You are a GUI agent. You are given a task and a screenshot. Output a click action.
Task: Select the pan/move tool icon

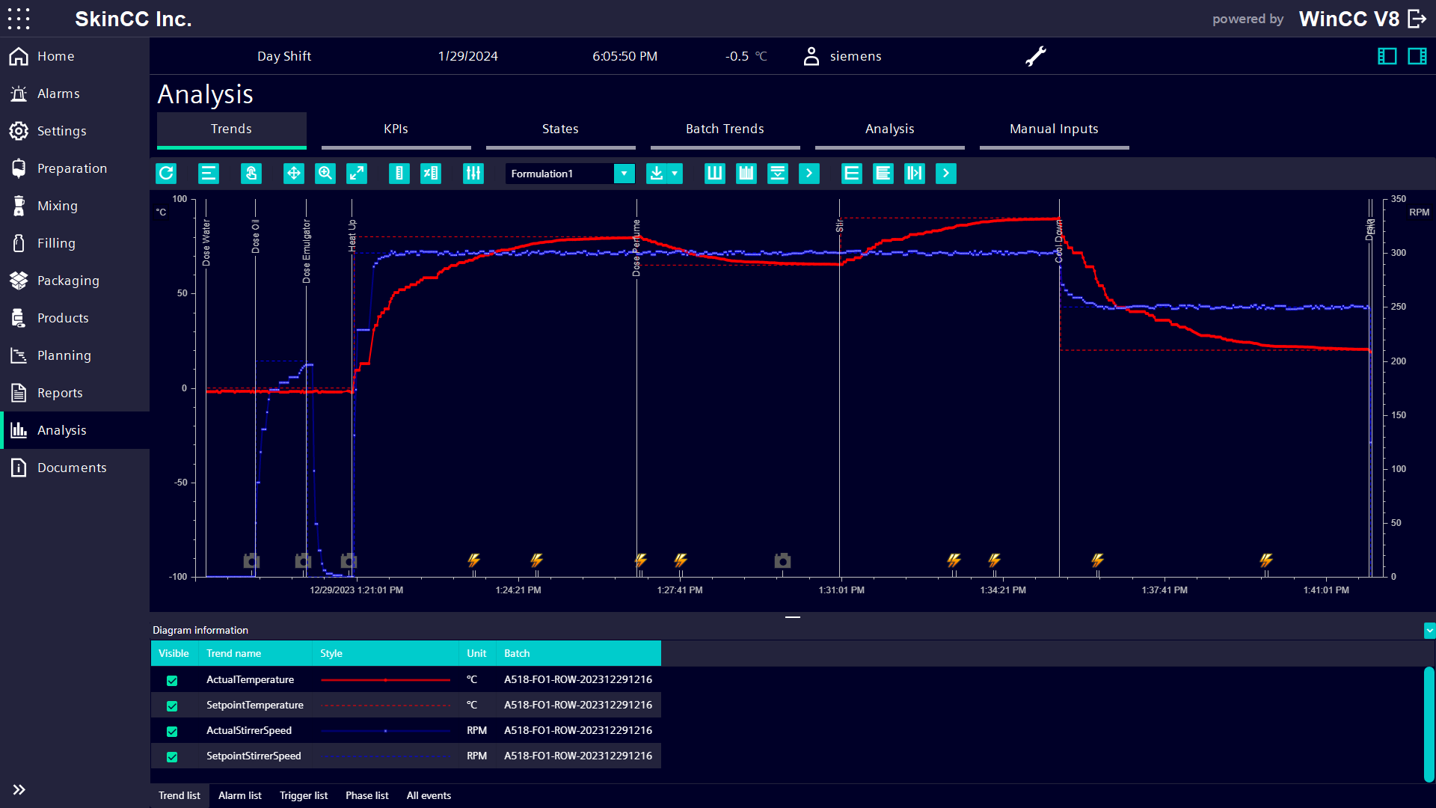(x=294, y=174)
